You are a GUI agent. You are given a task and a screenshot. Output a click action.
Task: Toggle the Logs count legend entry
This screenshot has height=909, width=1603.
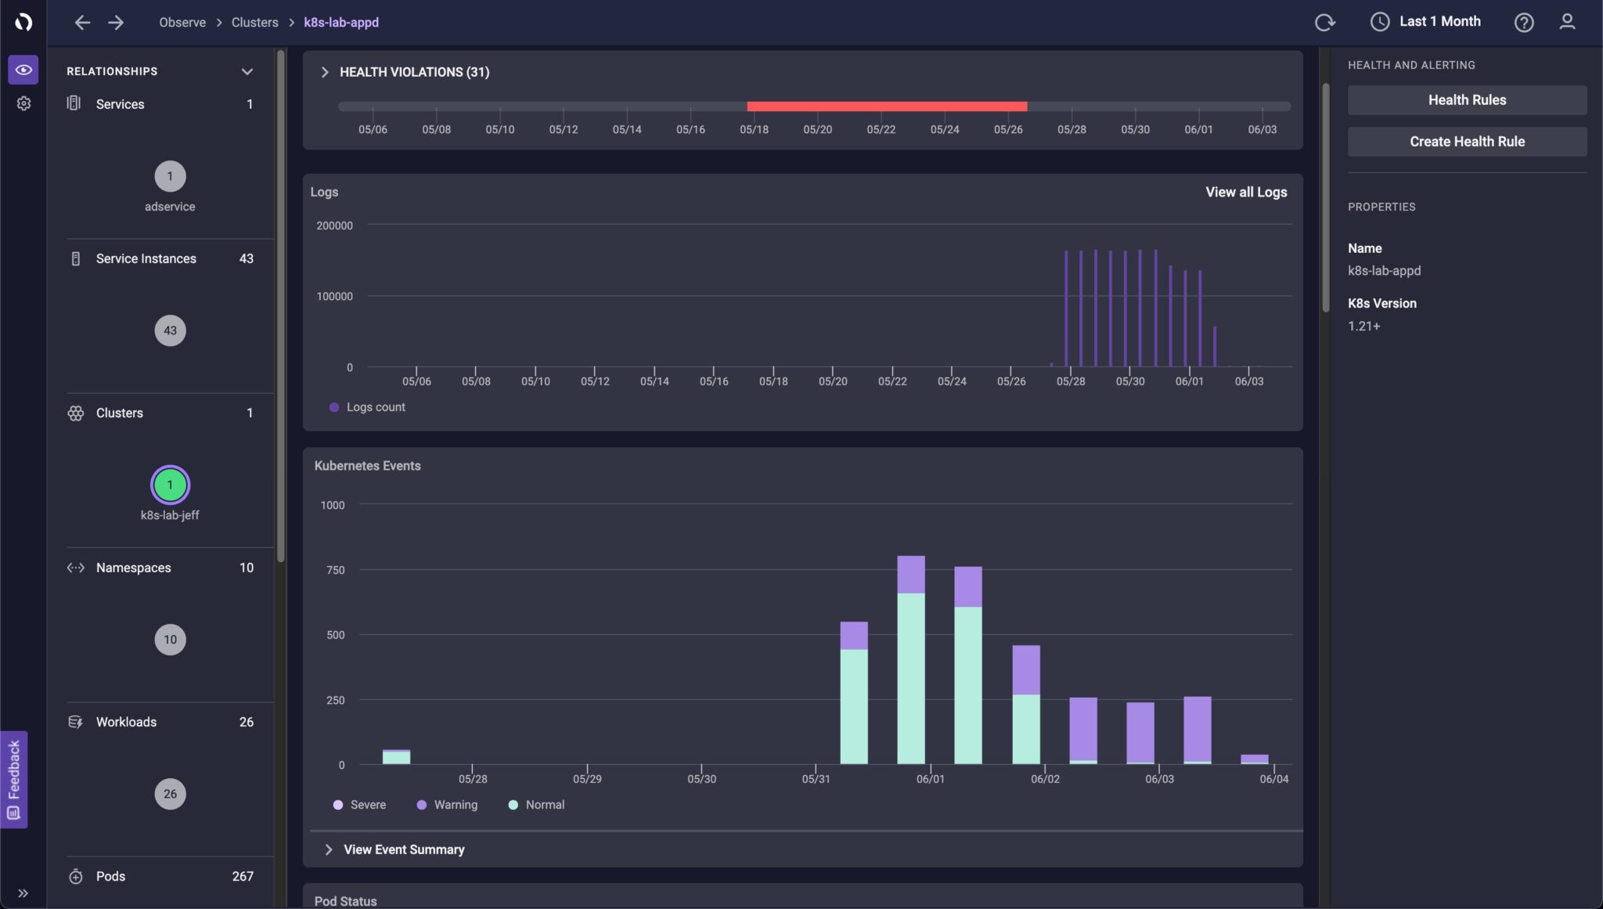click(x=366, y=406)
